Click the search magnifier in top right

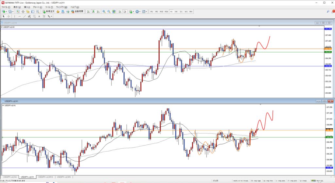coord(328,11)
